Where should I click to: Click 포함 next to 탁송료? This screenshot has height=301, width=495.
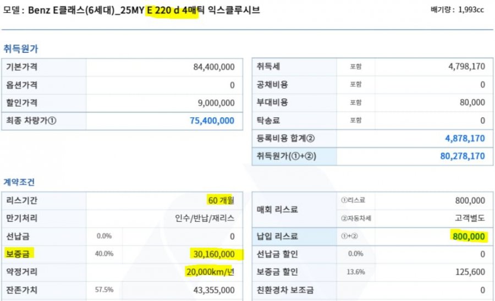[355, 121]
